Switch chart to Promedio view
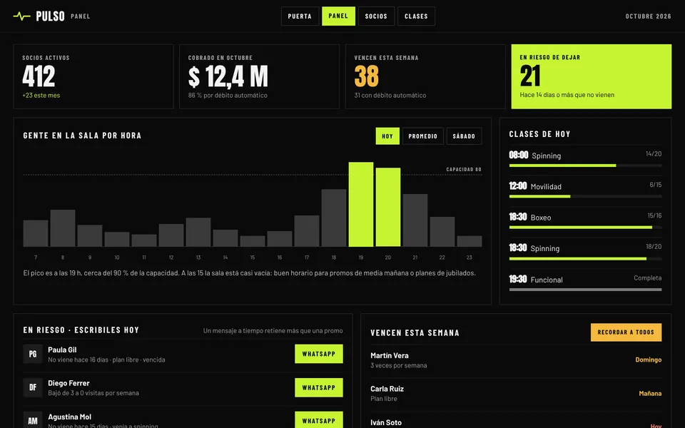The width and height of the screenshot is (685, 428). click(423, 136)
